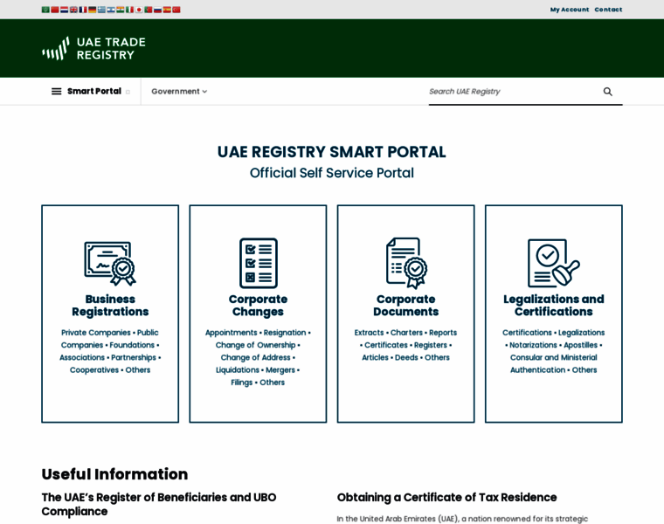Open the Corporate Documents heading
The image size is (664, 524).
pyautogui.click(x=405, y=305)
